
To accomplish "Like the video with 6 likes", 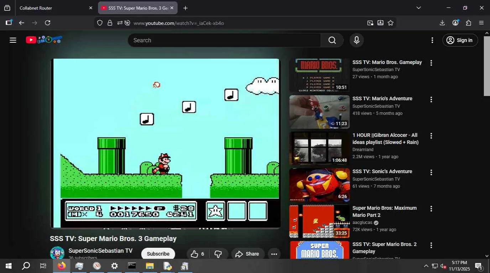I will tap(198, 254).
